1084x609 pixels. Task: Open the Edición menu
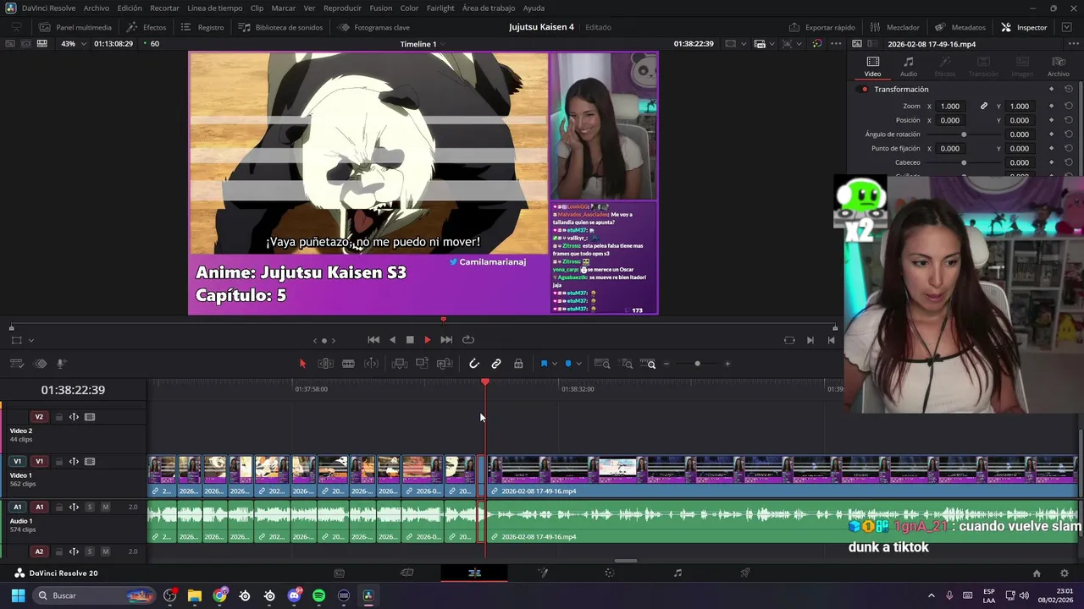point(130,8)
